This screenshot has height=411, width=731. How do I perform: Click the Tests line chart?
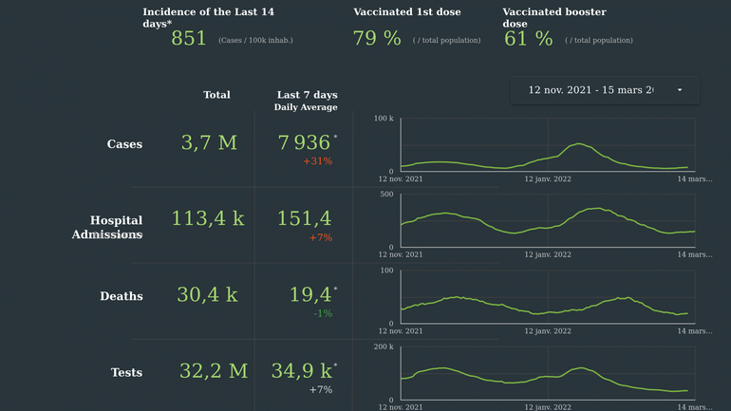pyautogui.click(x=548, y=373)
